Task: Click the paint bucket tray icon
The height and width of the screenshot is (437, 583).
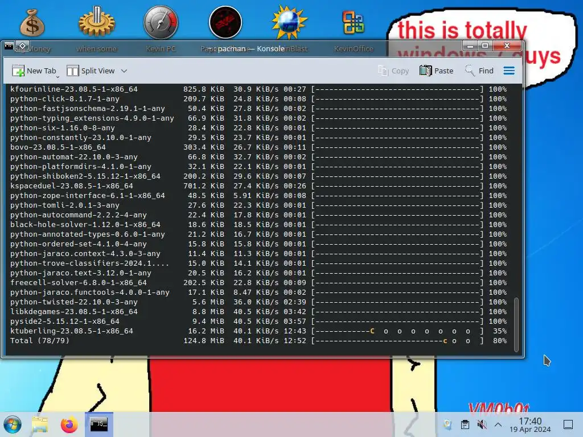Action: click(447, 424)
